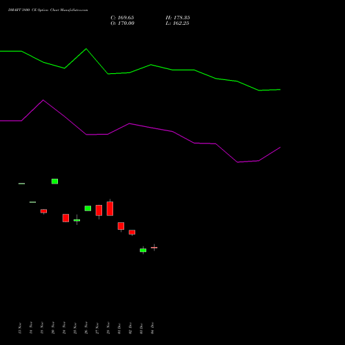Select the 26 Nov date label
345x345 pixels.
(86, 328)
